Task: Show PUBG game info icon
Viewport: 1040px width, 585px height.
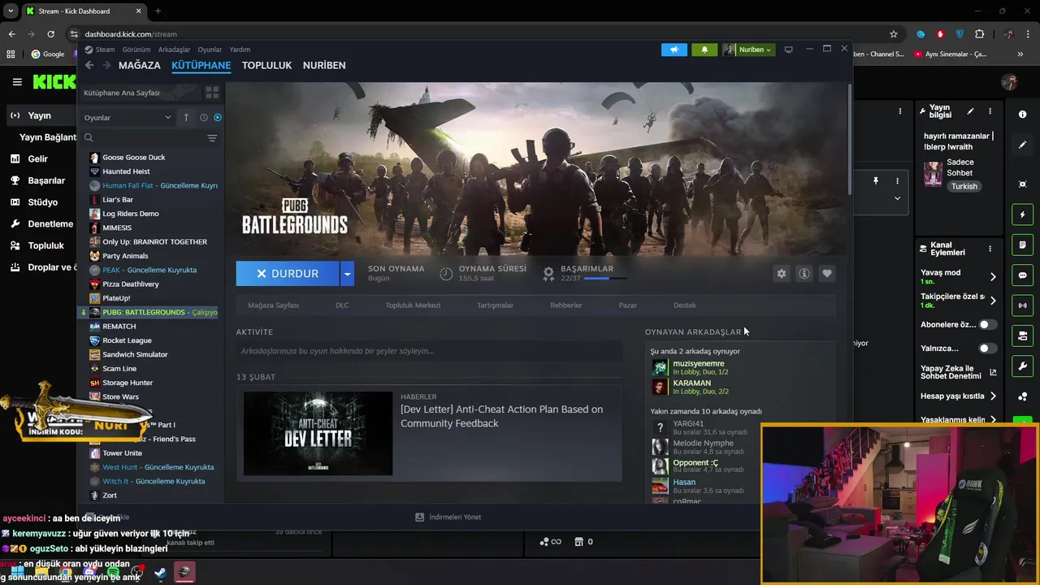Action: [x=804, y=274]
